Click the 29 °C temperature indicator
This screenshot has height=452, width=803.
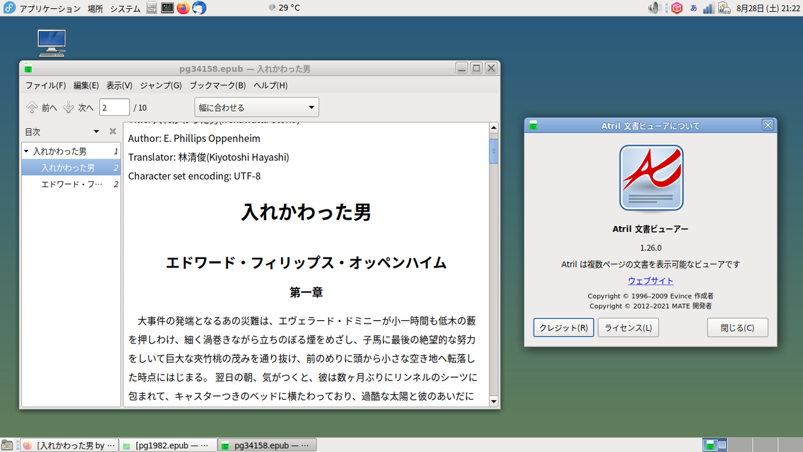click(284, 8)
